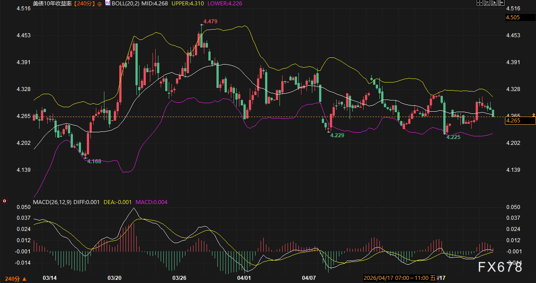Open the 240分 timeframe dropdown at bottom left
This screenshot has height=283, width=536.
click(x=15, y=279)
